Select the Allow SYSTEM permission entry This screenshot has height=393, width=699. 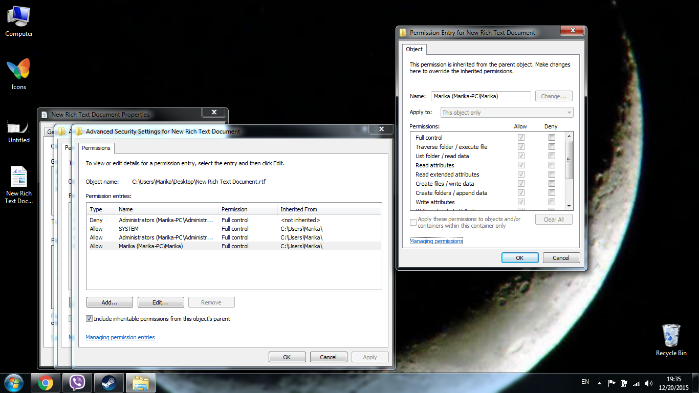click(x=234, y=229)
